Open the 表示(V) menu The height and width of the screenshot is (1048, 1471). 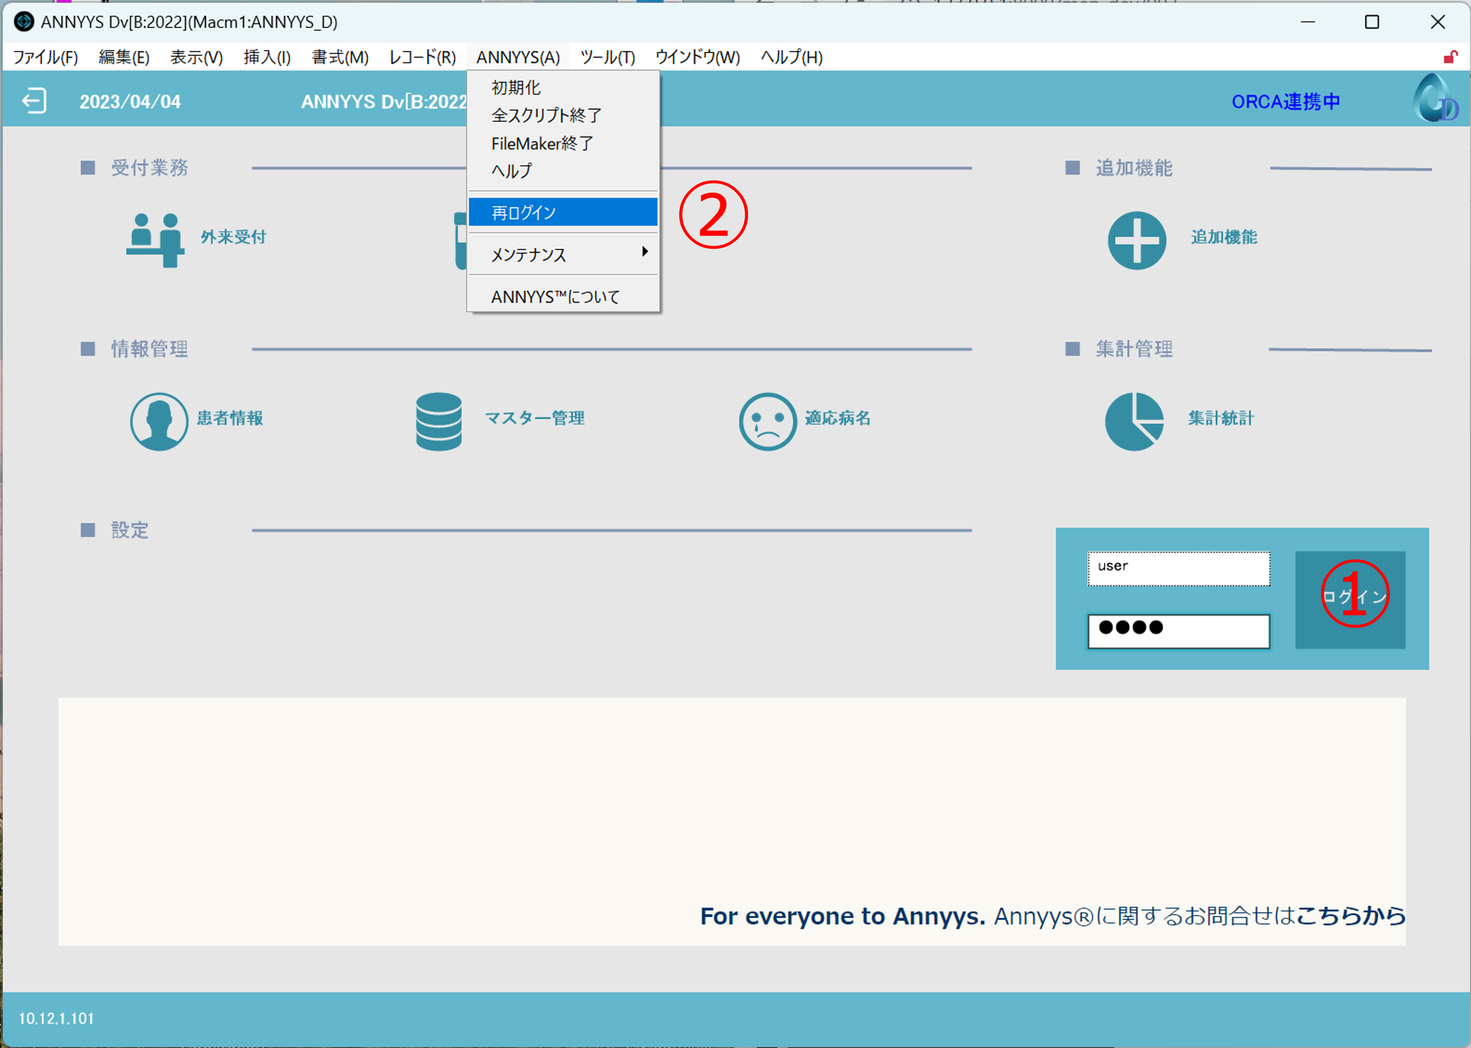click(x=197, y=58)
